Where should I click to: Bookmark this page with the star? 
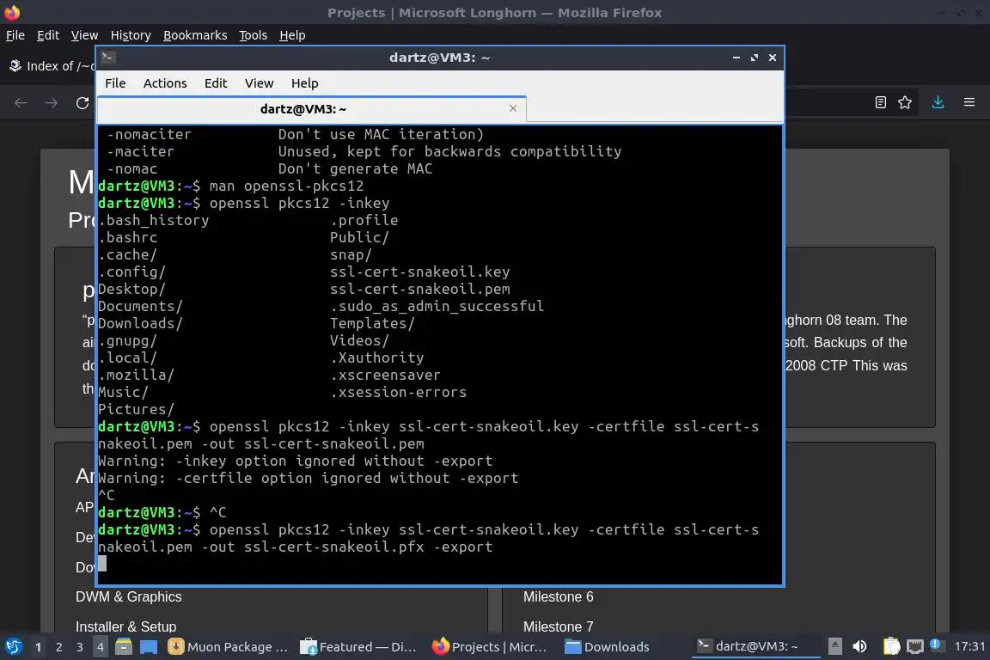point(905,102)
